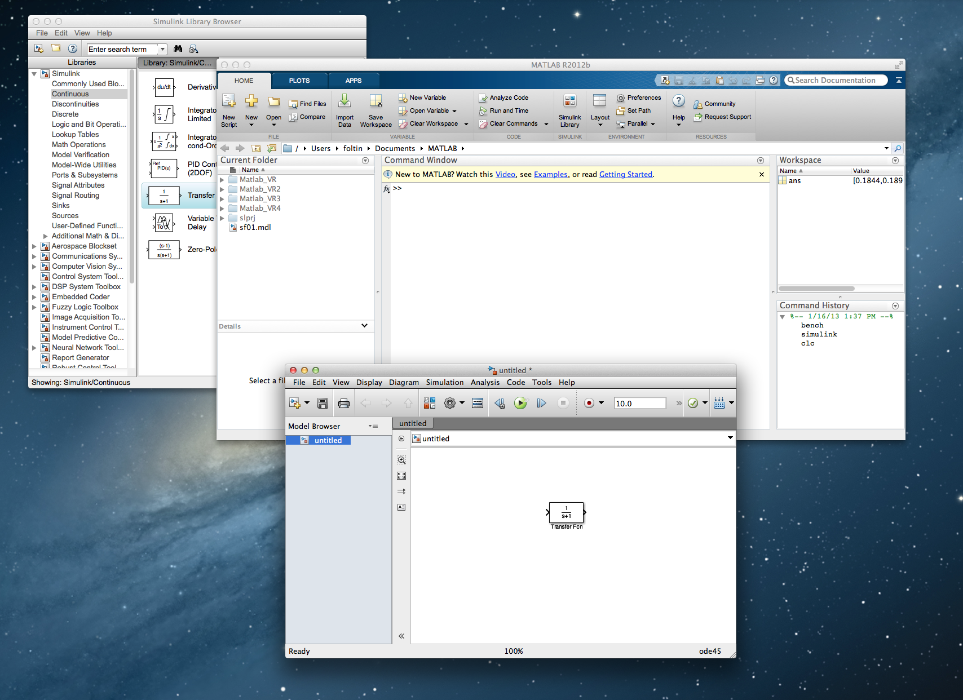Click the Clear Commands button
Image resolution: width=963 pixels, height=700 pixels.
click(508, 124)
